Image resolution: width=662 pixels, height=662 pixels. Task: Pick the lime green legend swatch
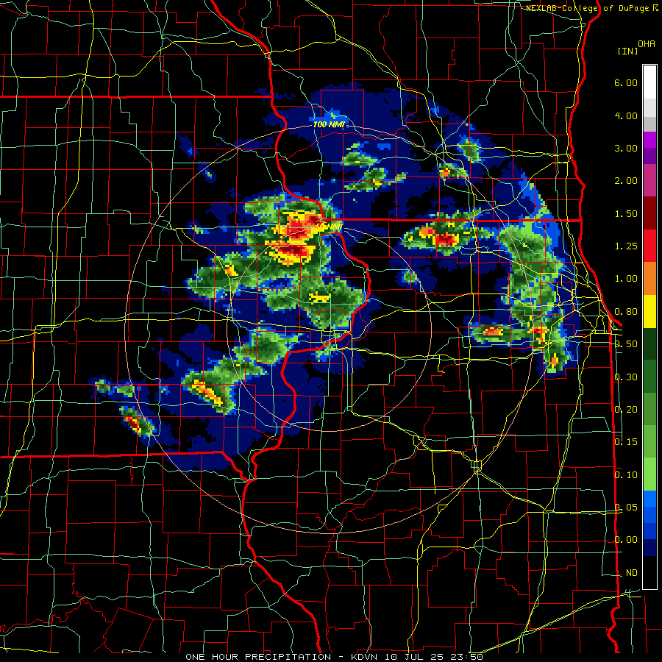649,474
